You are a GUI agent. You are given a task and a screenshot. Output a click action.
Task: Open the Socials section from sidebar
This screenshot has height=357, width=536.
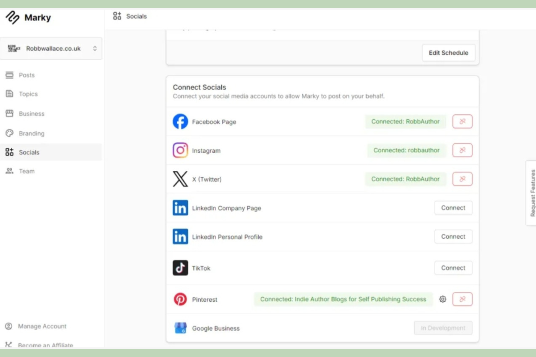tap(29, 152)
